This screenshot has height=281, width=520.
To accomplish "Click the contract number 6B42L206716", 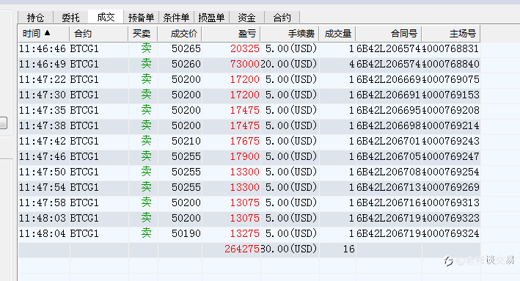I will (389, 202).
